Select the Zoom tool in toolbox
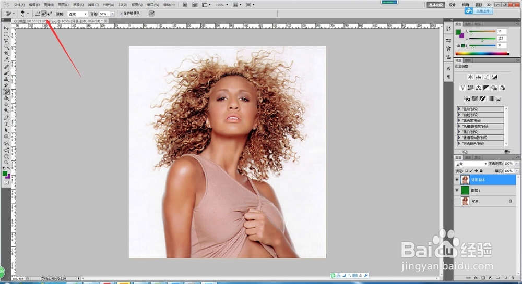This screenshot has width=522, height=284. point(6,163)
